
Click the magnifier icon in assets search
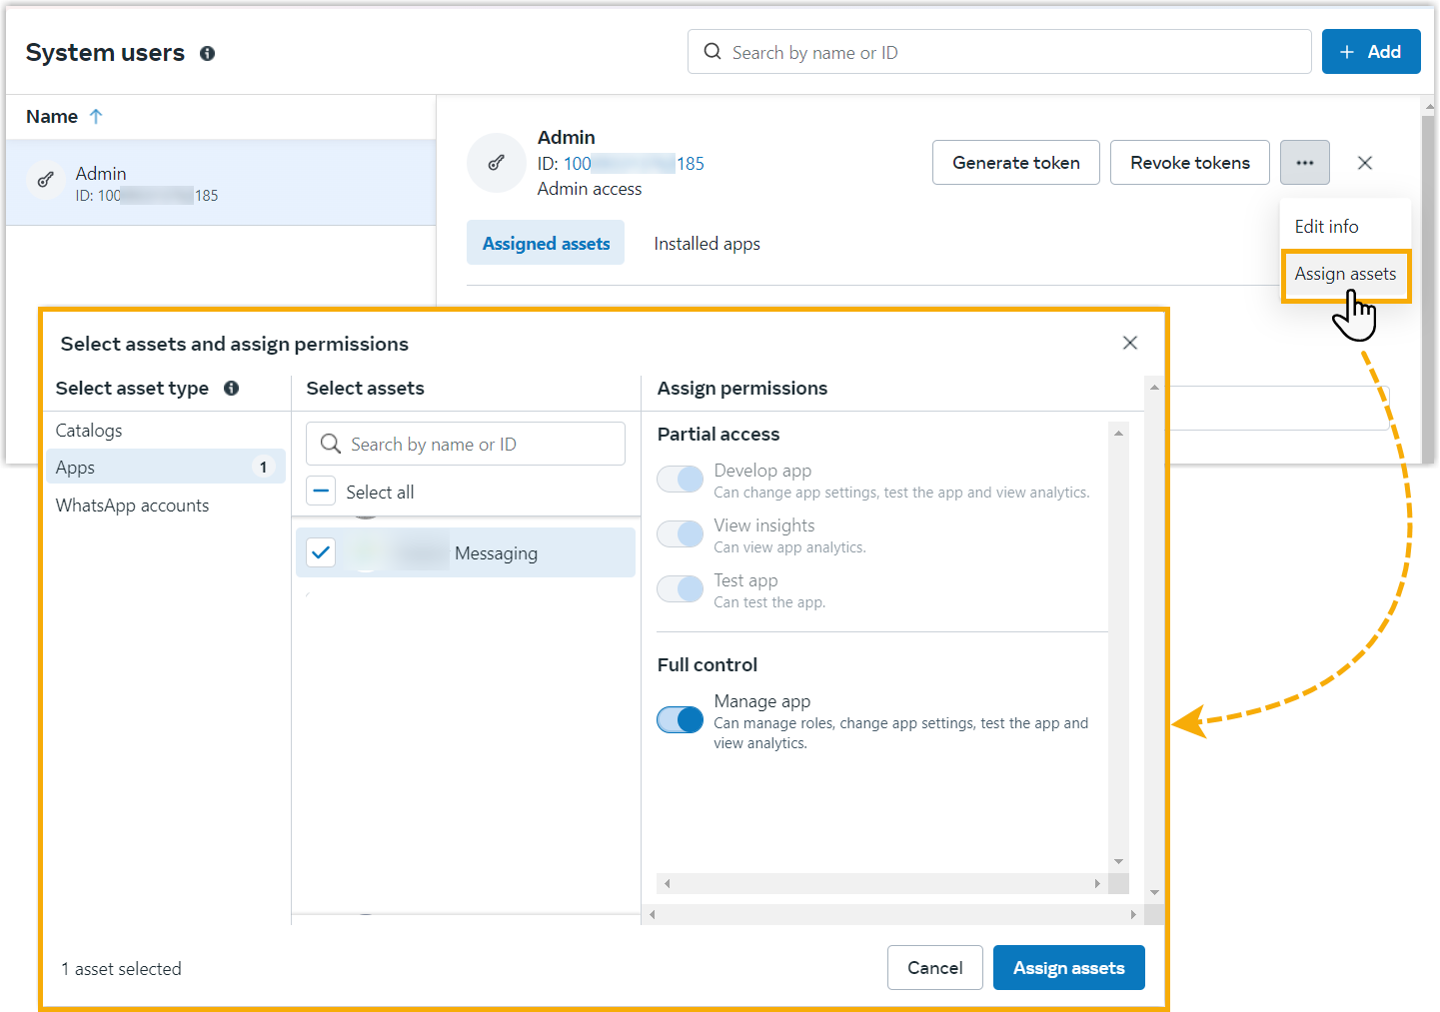pyautogui.click(x=331, y=444)
